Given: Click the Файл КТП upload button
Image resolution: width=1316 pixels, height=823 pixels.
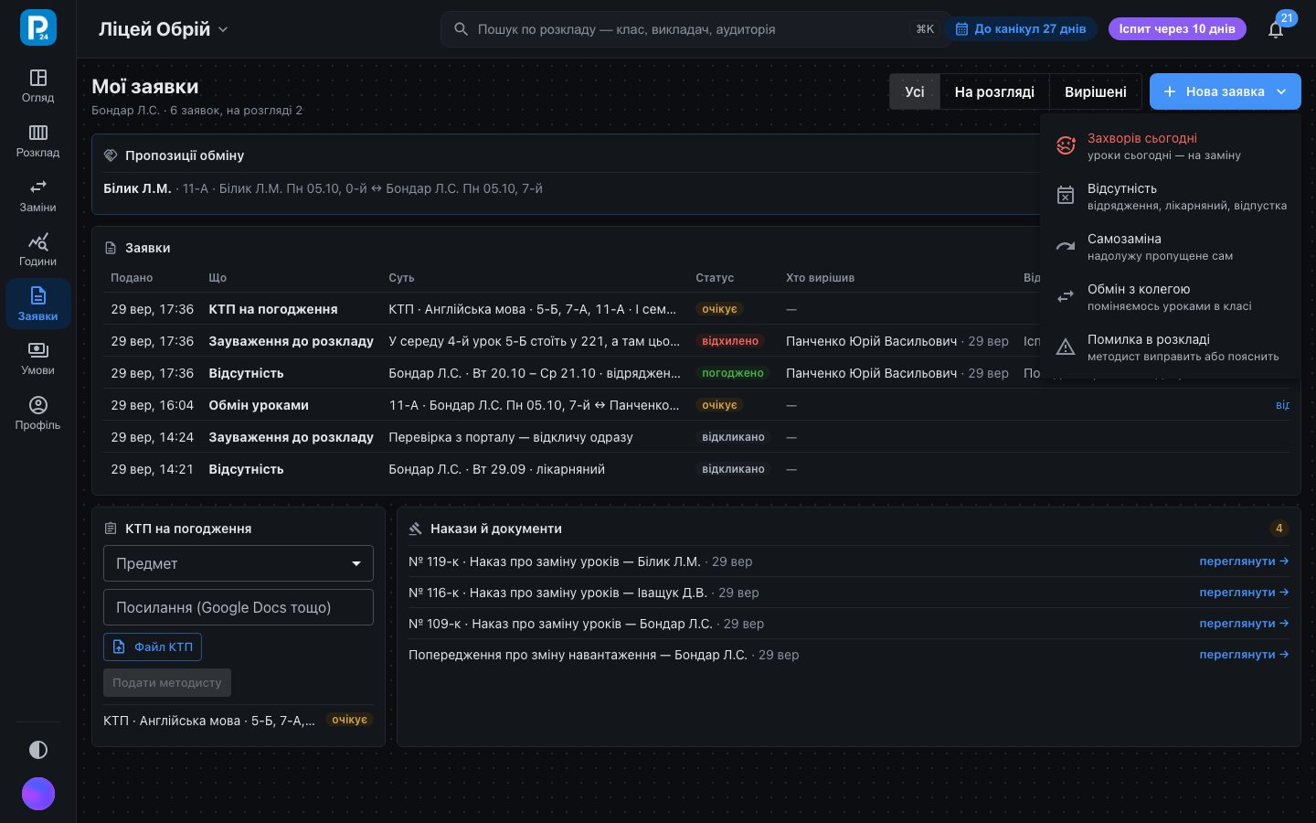Looking at the screenshot, I should click(x=153, y=647).
